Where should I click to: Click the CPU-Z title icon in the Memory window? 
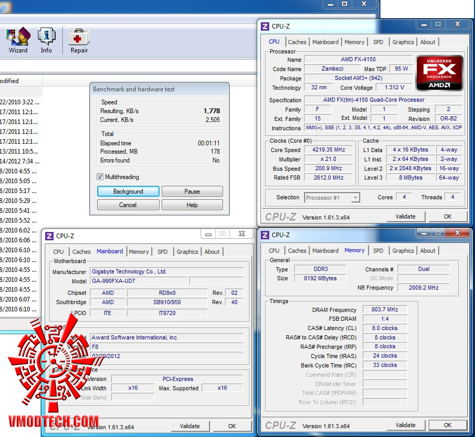[265, 235]
